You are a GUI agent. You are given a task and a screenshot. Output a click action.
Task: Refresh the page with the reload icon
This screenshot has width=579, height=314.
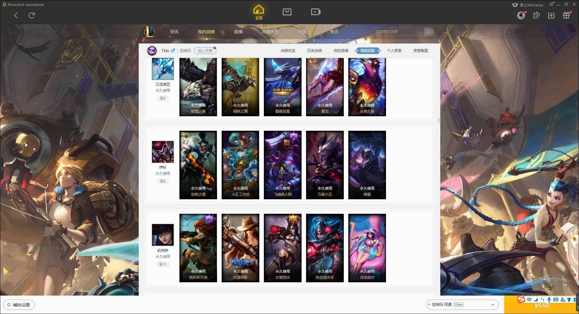click(x=32, y=15)
